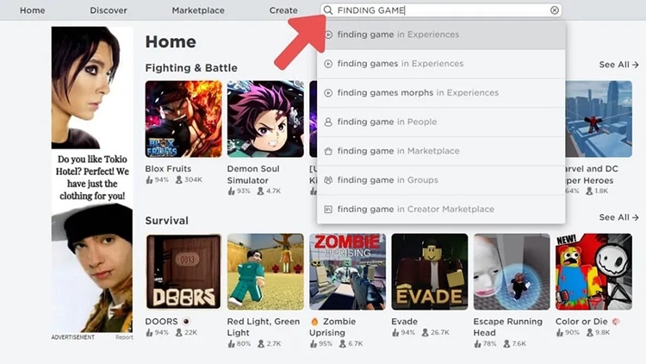Go to the Marketplace tab
This screenshot has height=364, width=646.
tap(198, 10)
